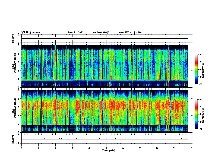The height and width of the screenshot is (166, 215).
Task: Click the "2" kHz tick of ch.1 spectrogram
Action: click(19, 79)
